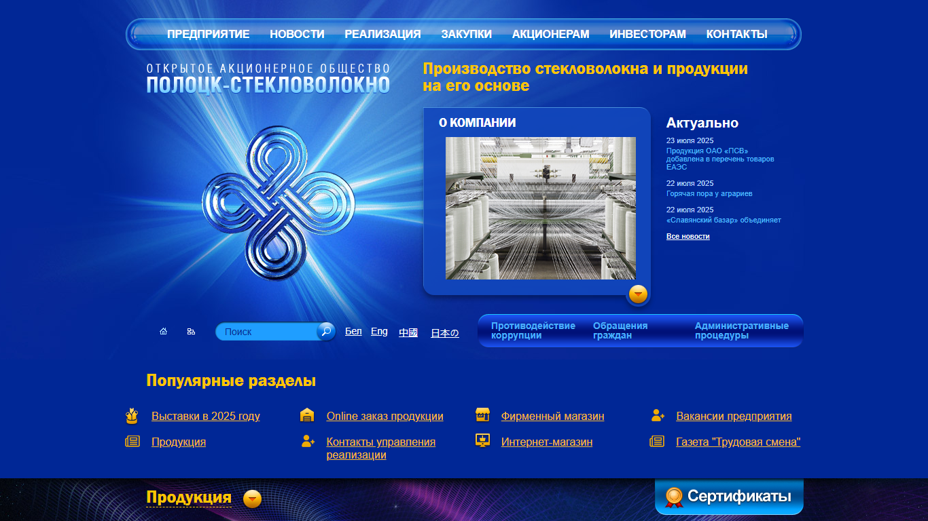Open Контакты управления реализации link

[x=381, y=448]
